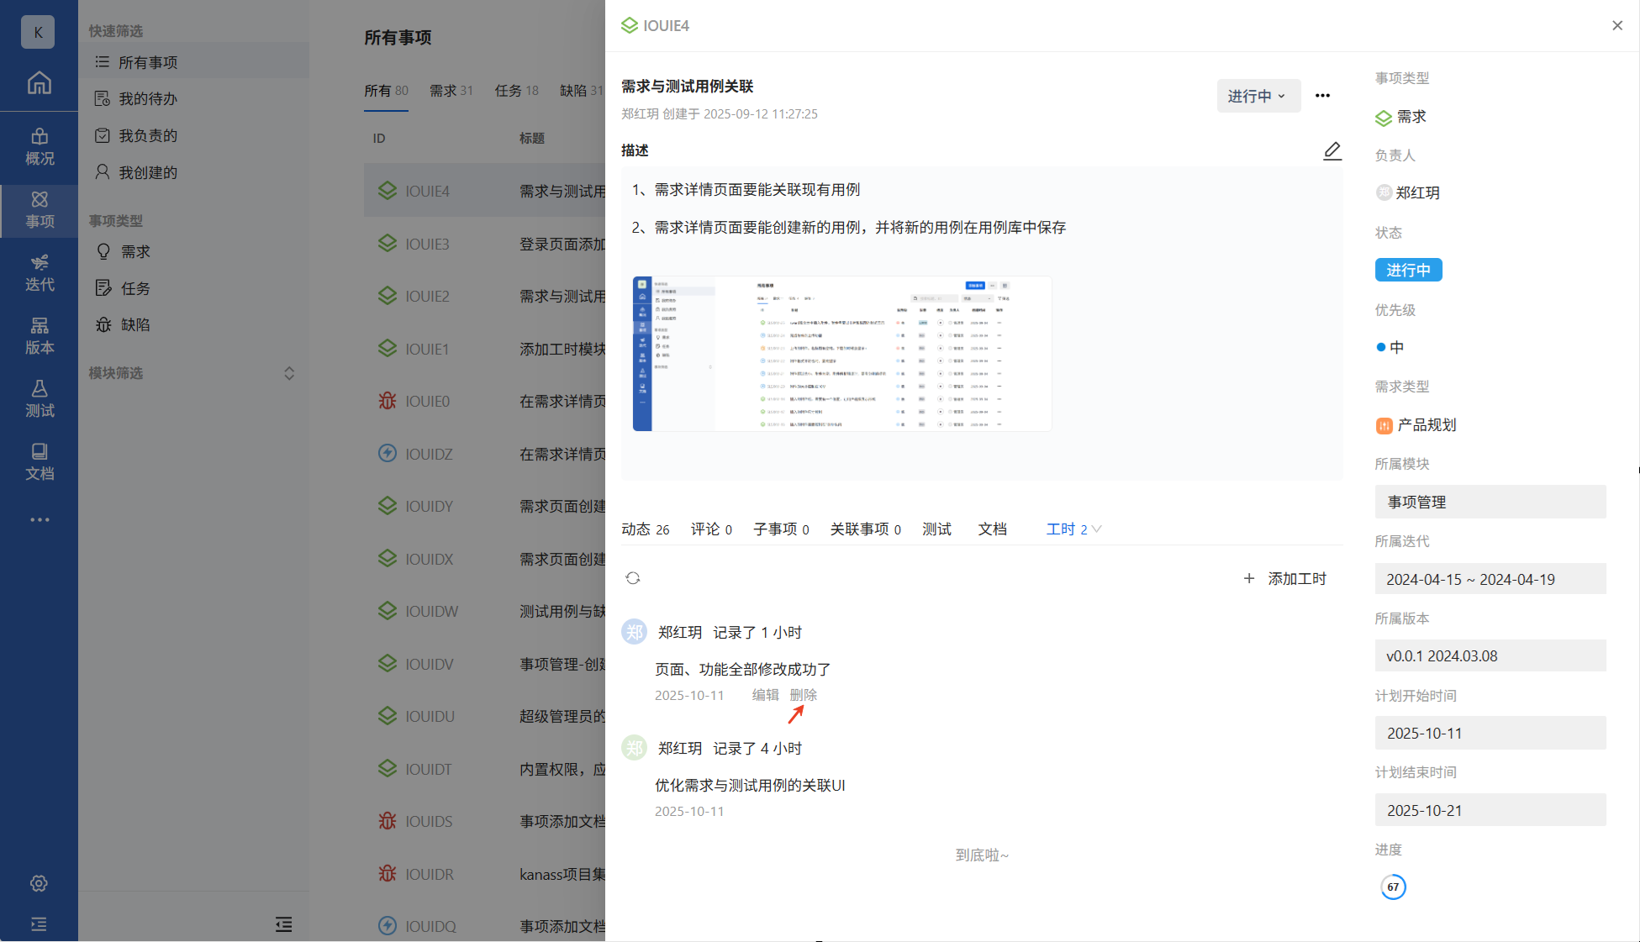Viewport: 1640px width, 942px height.
Task: Go to the 版本 sidebar section
Action: click(39, 336)
